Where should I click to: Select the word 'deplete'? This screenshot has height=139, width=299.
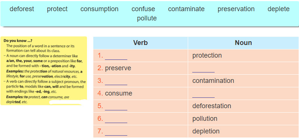pyautogui.click(x=278, y=9)
